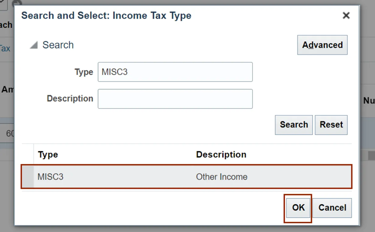Click the checkmark box behind the dialog

point(3,4)
